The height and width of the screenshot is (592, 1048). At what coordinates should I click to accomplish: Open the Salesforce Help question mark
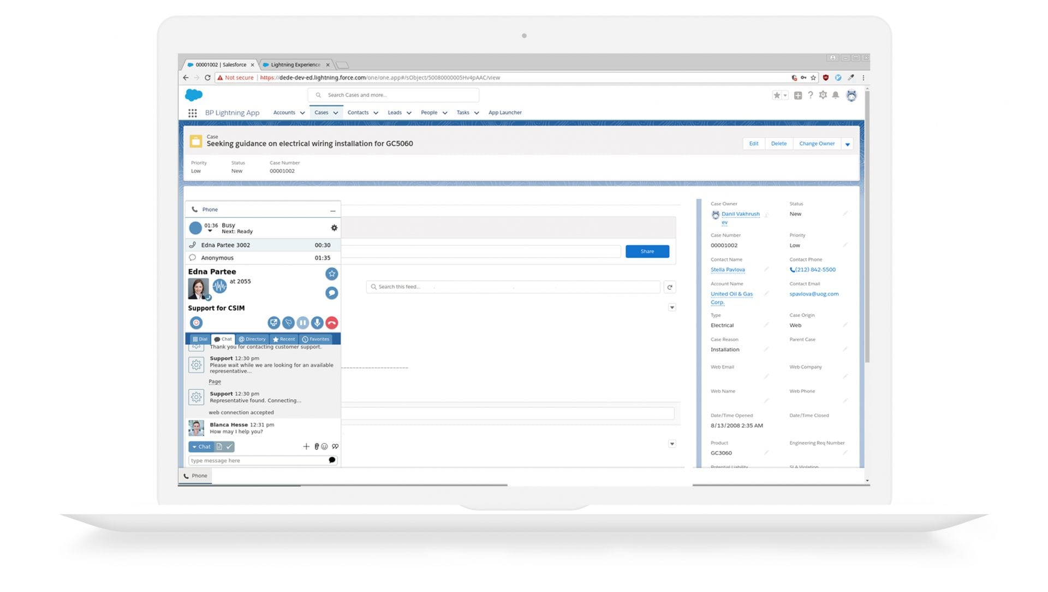pos(811,95)
